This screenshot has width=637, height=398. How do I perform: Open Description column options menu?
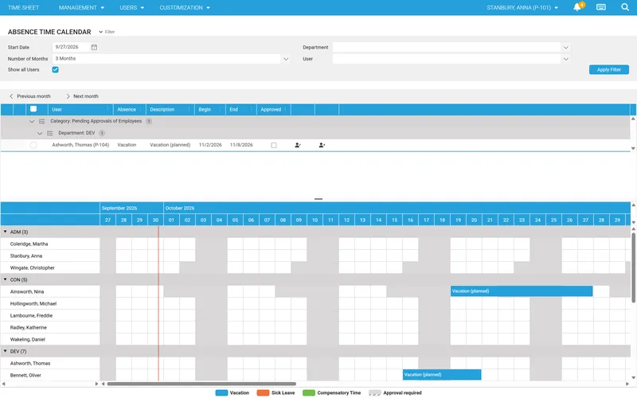(x=189, y=109)
